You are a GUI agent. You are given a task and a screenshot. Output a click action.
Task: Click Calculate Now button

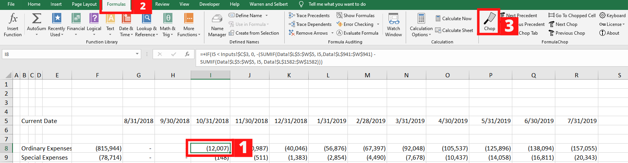453,19
